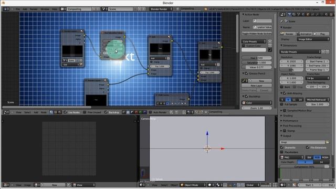Enable the Custom Color checkbox

[x=244, y=46]
